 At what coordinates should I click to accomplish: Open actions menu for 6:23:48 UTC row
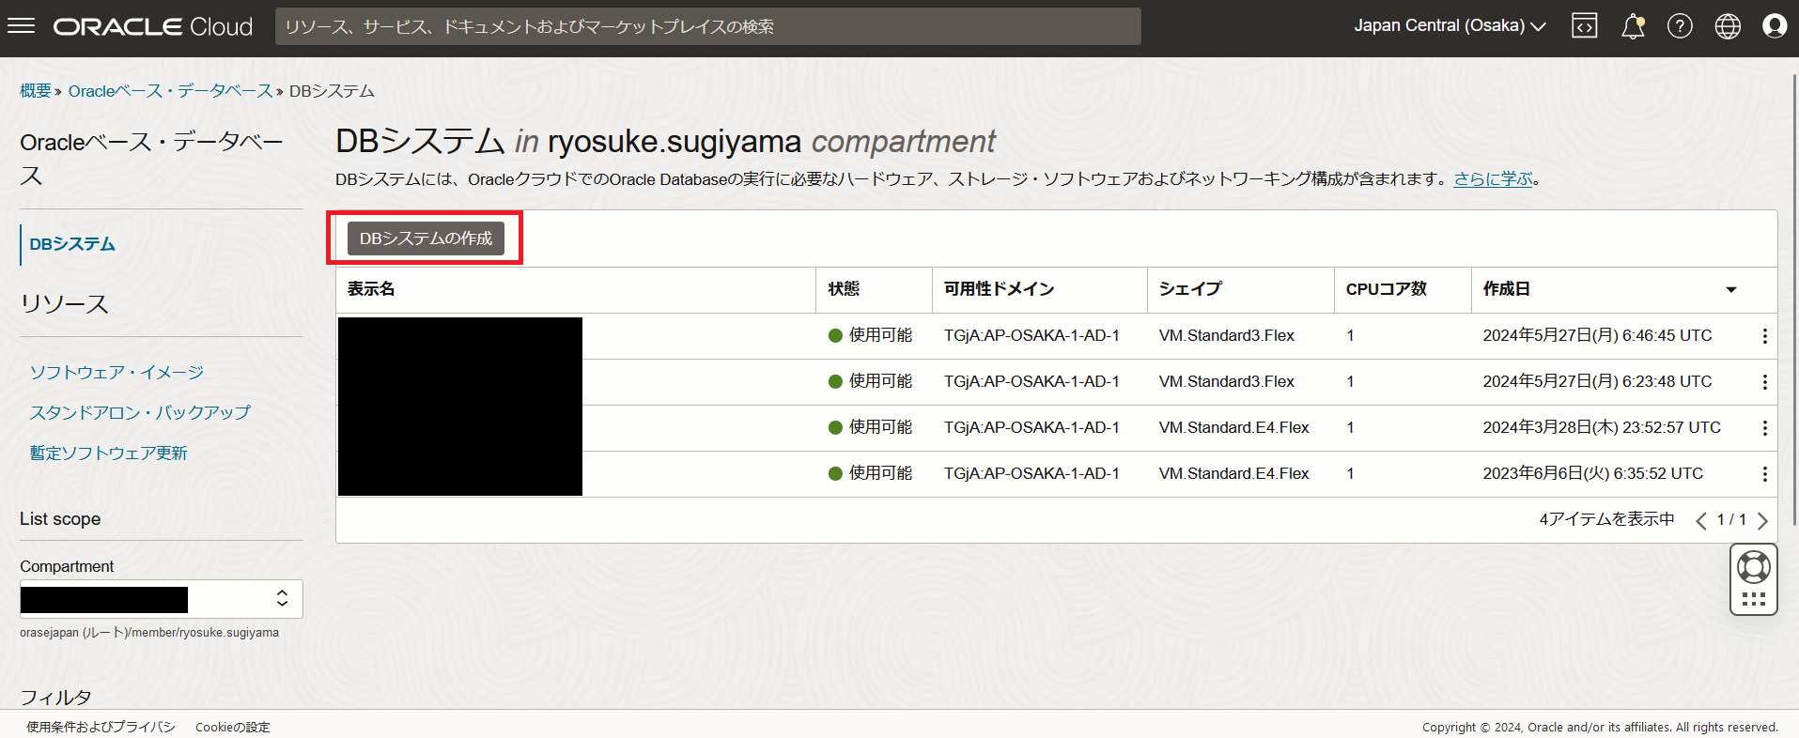1764,382
